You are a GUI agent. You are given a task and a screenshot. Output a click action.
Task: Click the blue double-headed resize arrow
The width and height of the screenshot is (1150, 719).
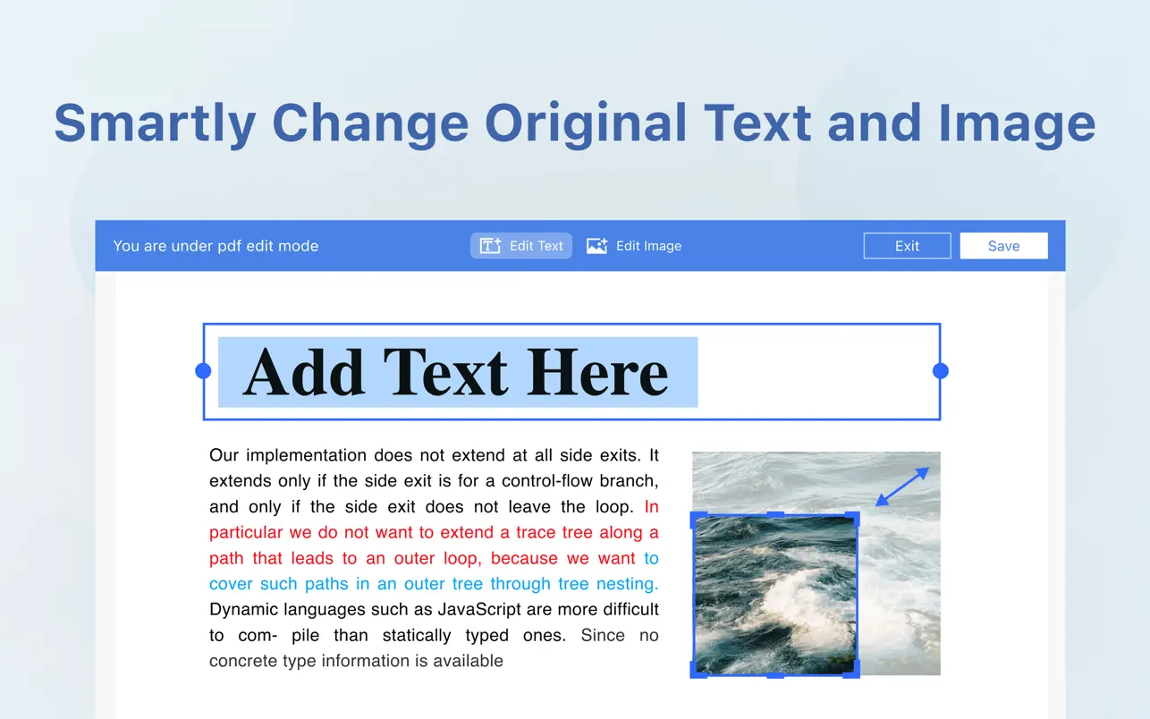pos(901,486)
